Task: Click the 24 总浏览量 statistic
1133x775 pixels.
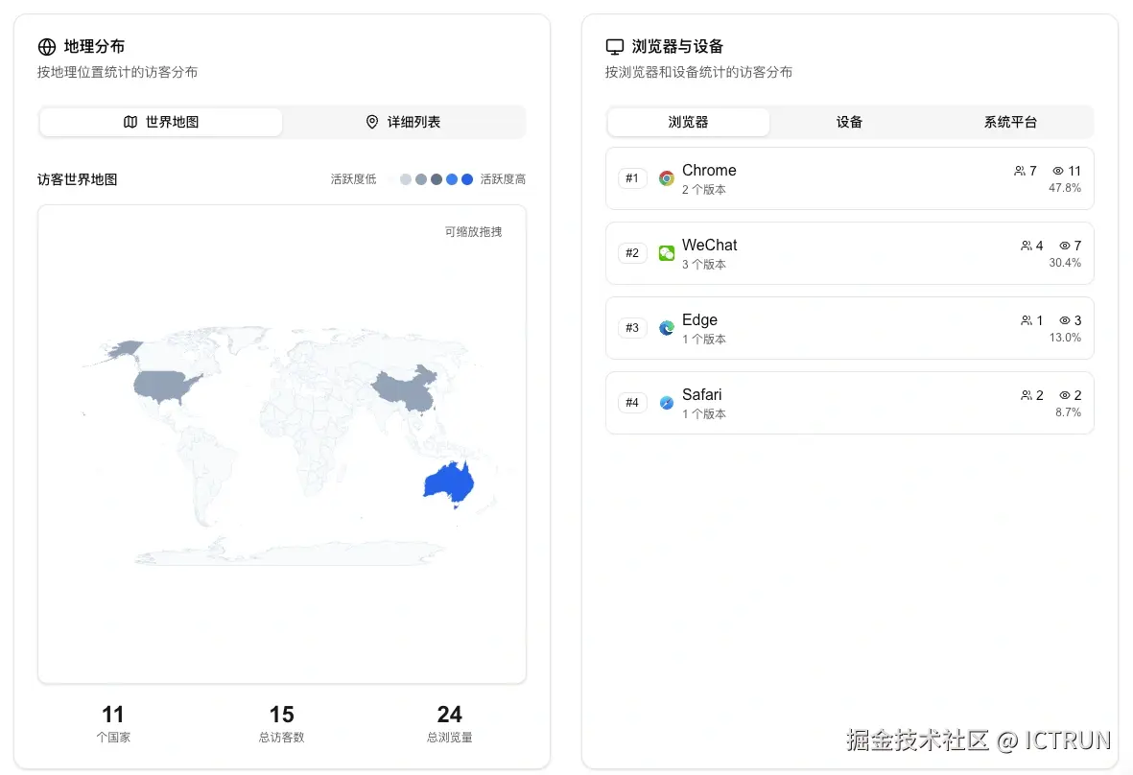Action: [x=449, y=723]
